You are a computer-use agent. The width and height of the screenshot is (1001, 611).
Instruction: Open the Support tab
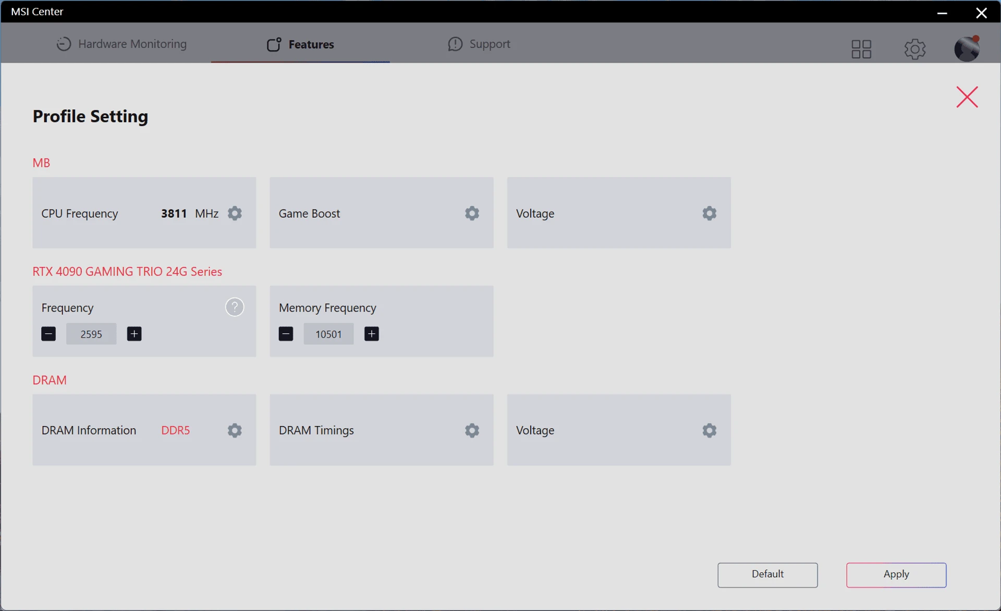coord(479,44)
